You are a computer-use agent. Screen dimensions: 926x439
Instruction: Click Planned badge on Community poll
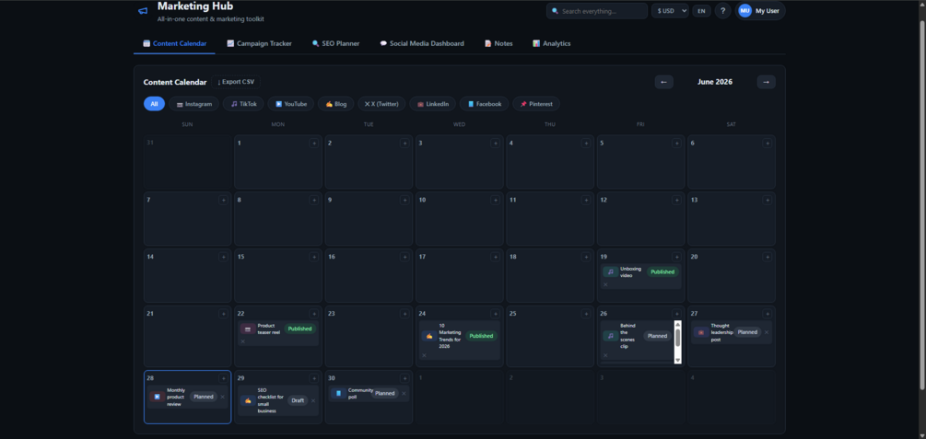385,394
